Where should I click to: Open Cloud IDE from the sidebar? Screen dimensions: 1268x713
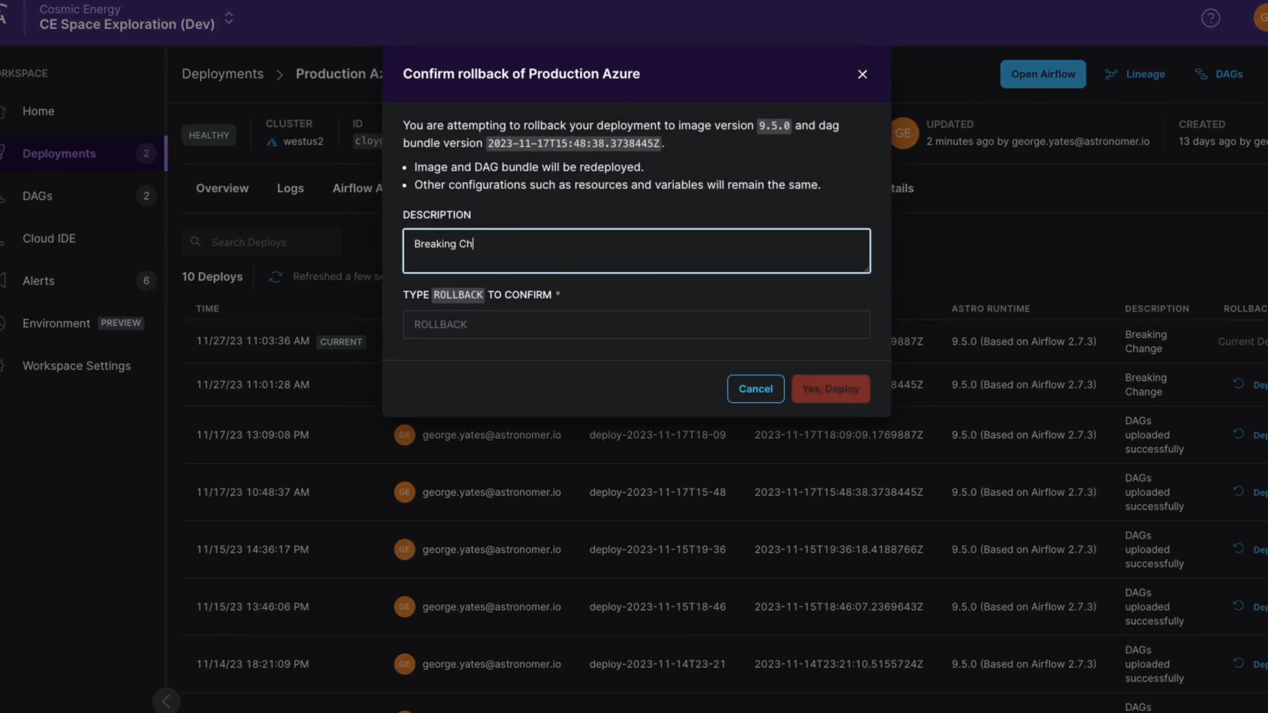tap(49, 238)
